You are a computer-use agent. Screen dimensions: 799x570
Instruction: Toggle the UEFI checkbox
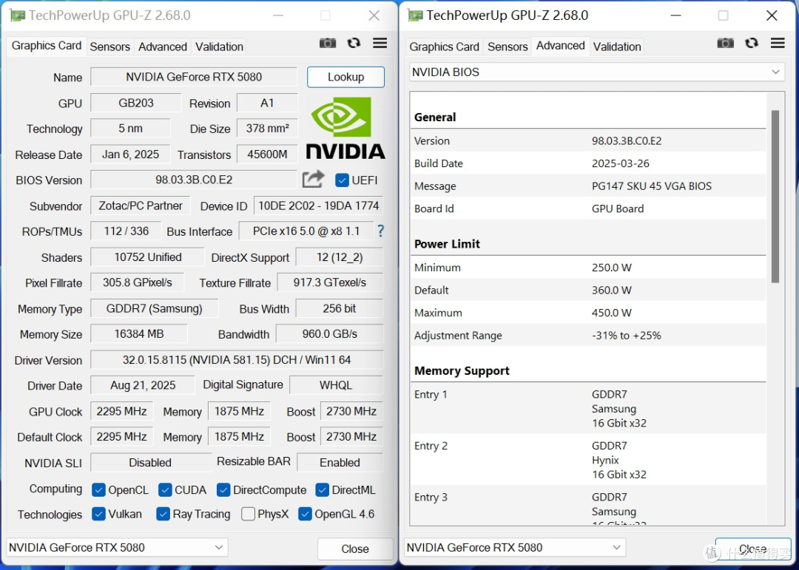pyautogui.click(x=342, y=180)
